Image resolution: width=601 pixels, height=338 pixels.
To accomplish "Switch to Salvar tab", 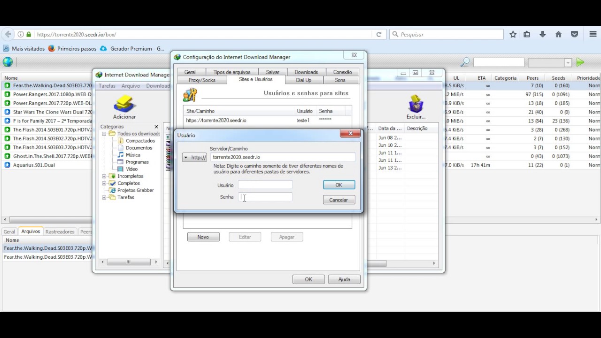I will [273, 72].
